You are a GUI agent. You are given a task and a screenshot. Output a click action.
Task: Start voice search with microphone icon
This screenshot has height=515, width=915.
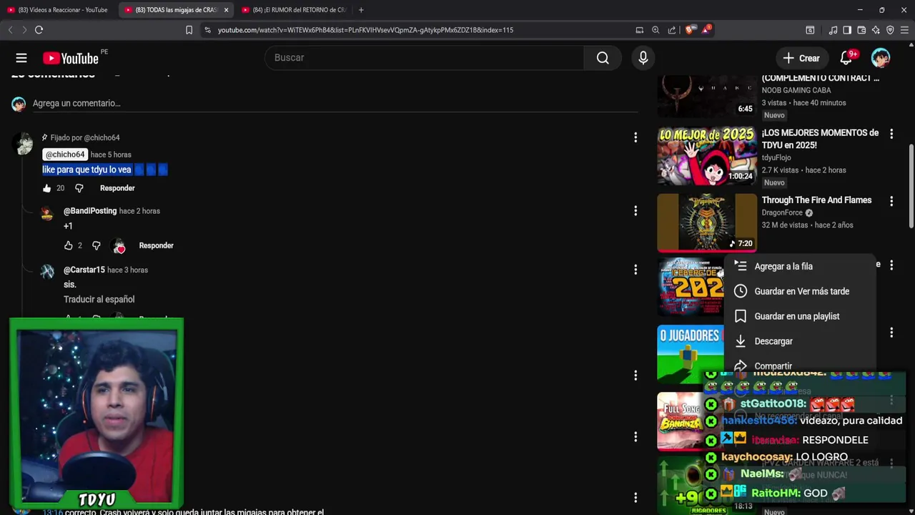tap(643, 58)
